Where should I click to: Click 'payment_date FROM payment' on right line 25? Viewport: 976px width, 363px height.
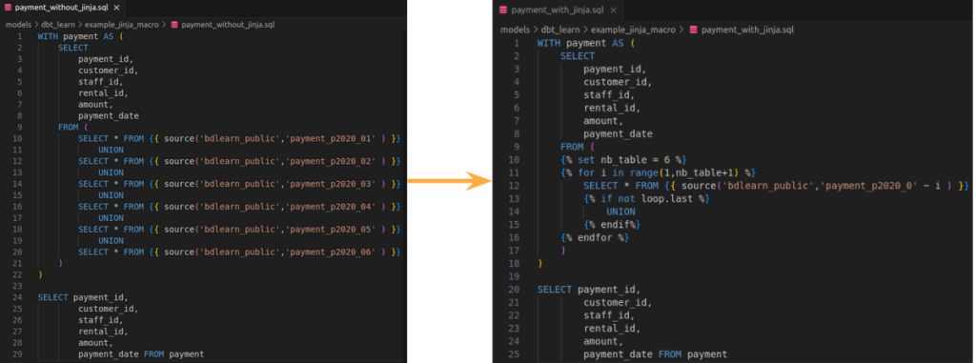(x=655, y=354)
